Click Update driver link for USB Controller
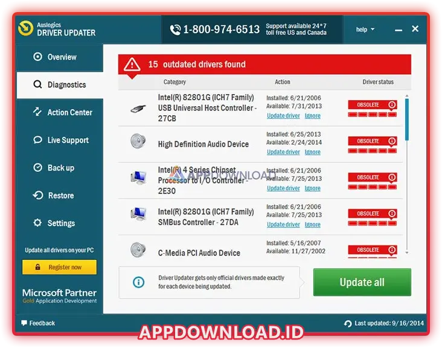Image resolution: width=442 pixels, height=348 pixels. tap(283, 116)
